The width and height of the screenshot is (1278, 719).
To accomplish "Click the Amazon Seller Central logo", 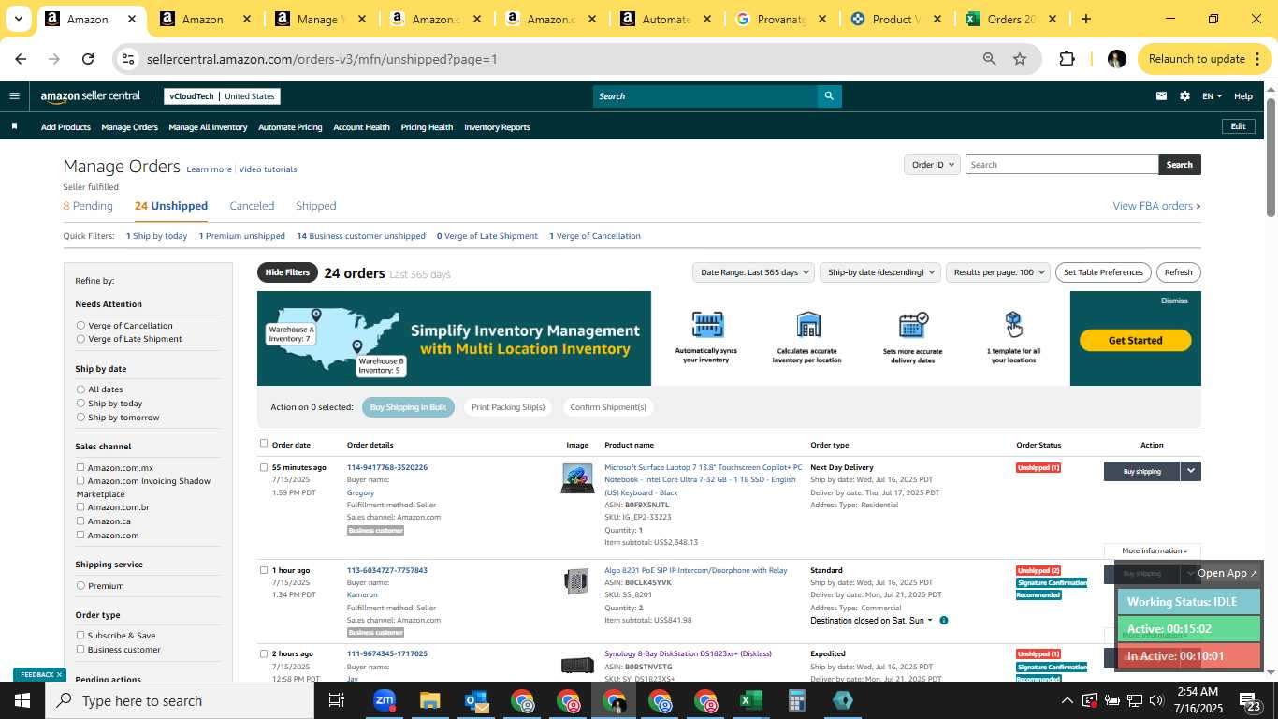I will click(x=91, y=95).
